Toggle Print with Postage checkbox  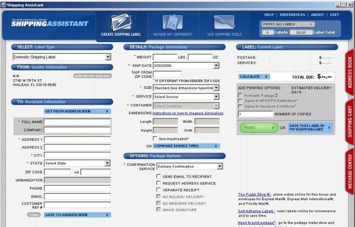pyautogui.click(x=240, y=95)
